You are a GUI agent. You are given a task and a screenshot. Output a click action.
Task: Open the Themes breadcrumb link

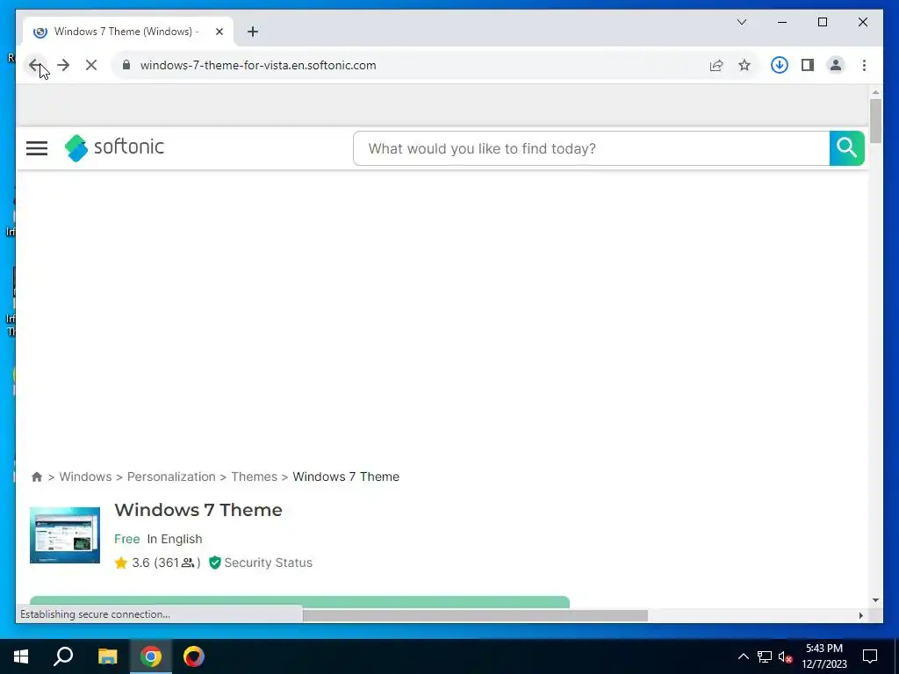(x=254, y=477)
